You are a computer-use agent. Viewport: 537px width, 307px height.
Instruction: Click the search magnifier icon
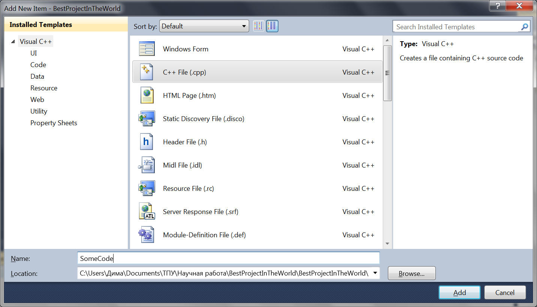tap(525, 27)
